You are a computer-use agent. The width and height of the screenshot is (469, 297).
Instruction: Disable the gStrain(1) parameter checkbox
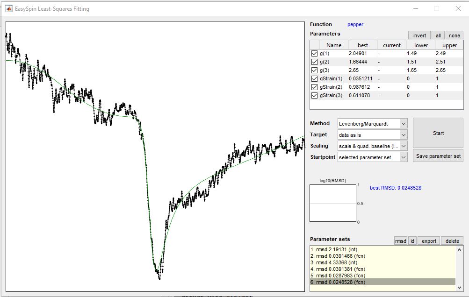click(x=314, y=78)
